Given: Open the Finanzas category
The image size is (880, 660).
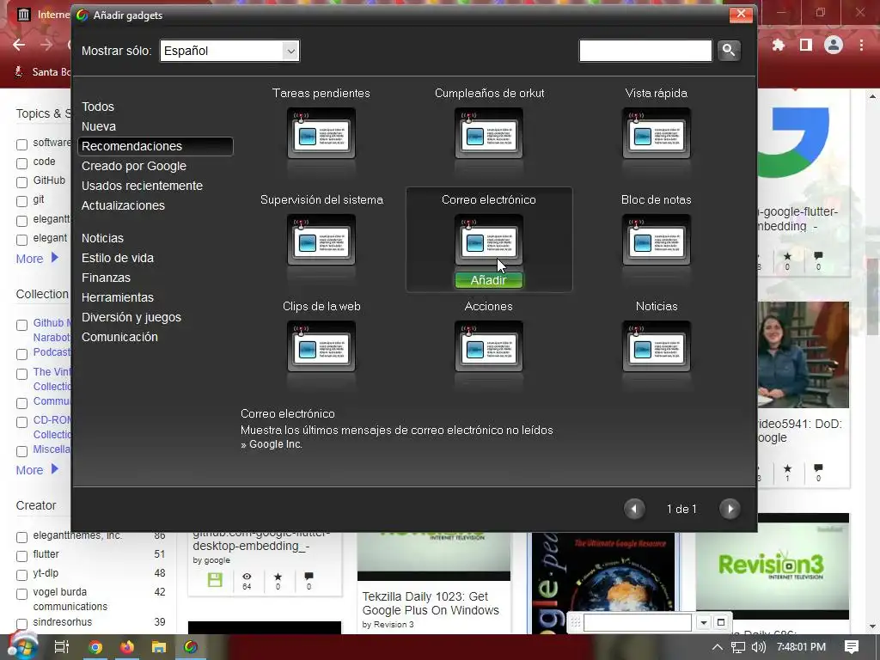Looking at the screenshot, I should click(106, 278).
